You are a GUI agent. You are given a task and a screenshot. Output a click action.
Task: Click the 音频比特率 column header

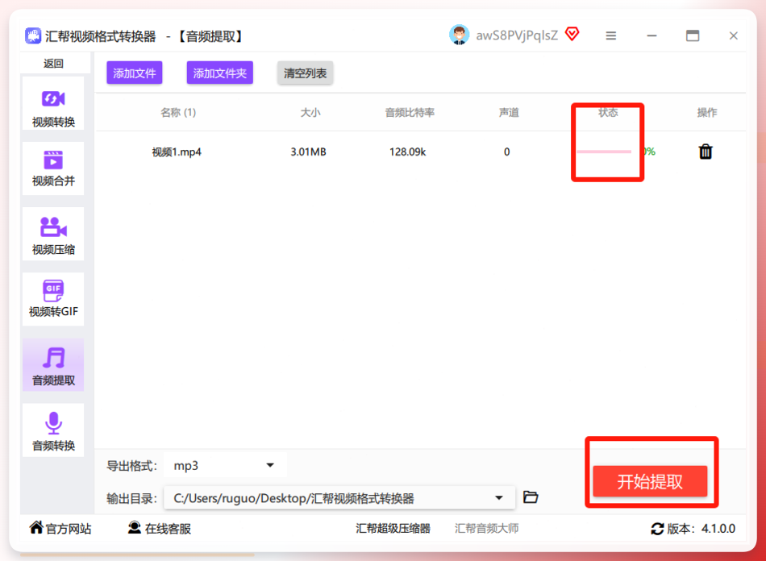tap(410, 113)
